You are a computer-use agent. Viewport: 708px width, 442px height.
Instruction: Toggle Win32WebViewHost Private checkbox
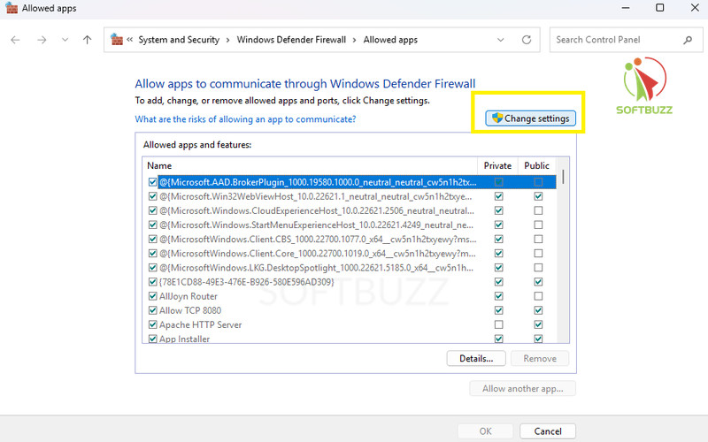499,196
